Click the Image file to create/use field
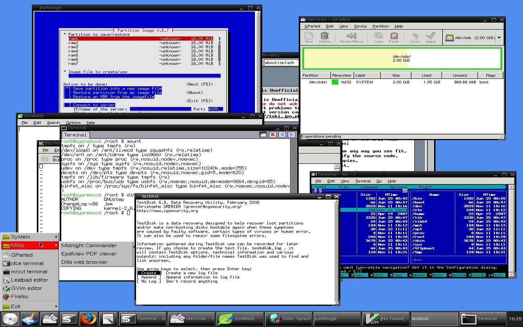523x327 pixels. [x=144, y=76]
